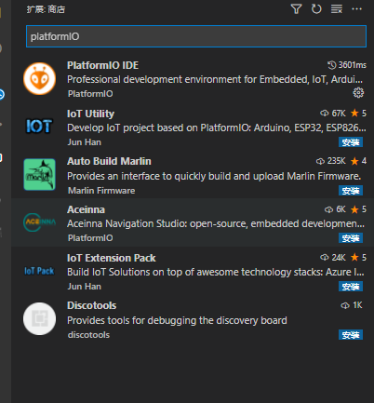Select Jun Han publisher under IoT Extension Pack

tap(85, 287)
